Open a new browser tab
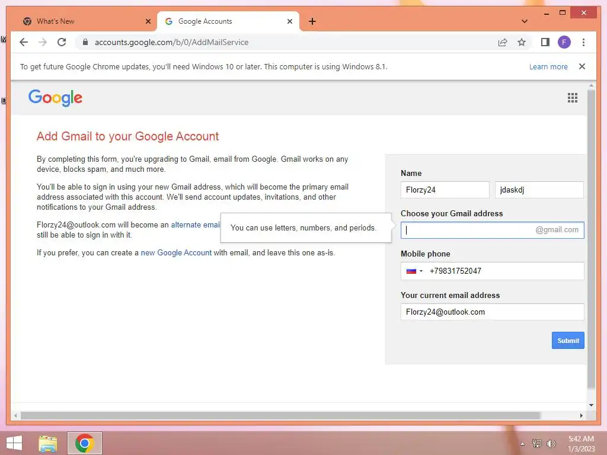 coord(312,21)
